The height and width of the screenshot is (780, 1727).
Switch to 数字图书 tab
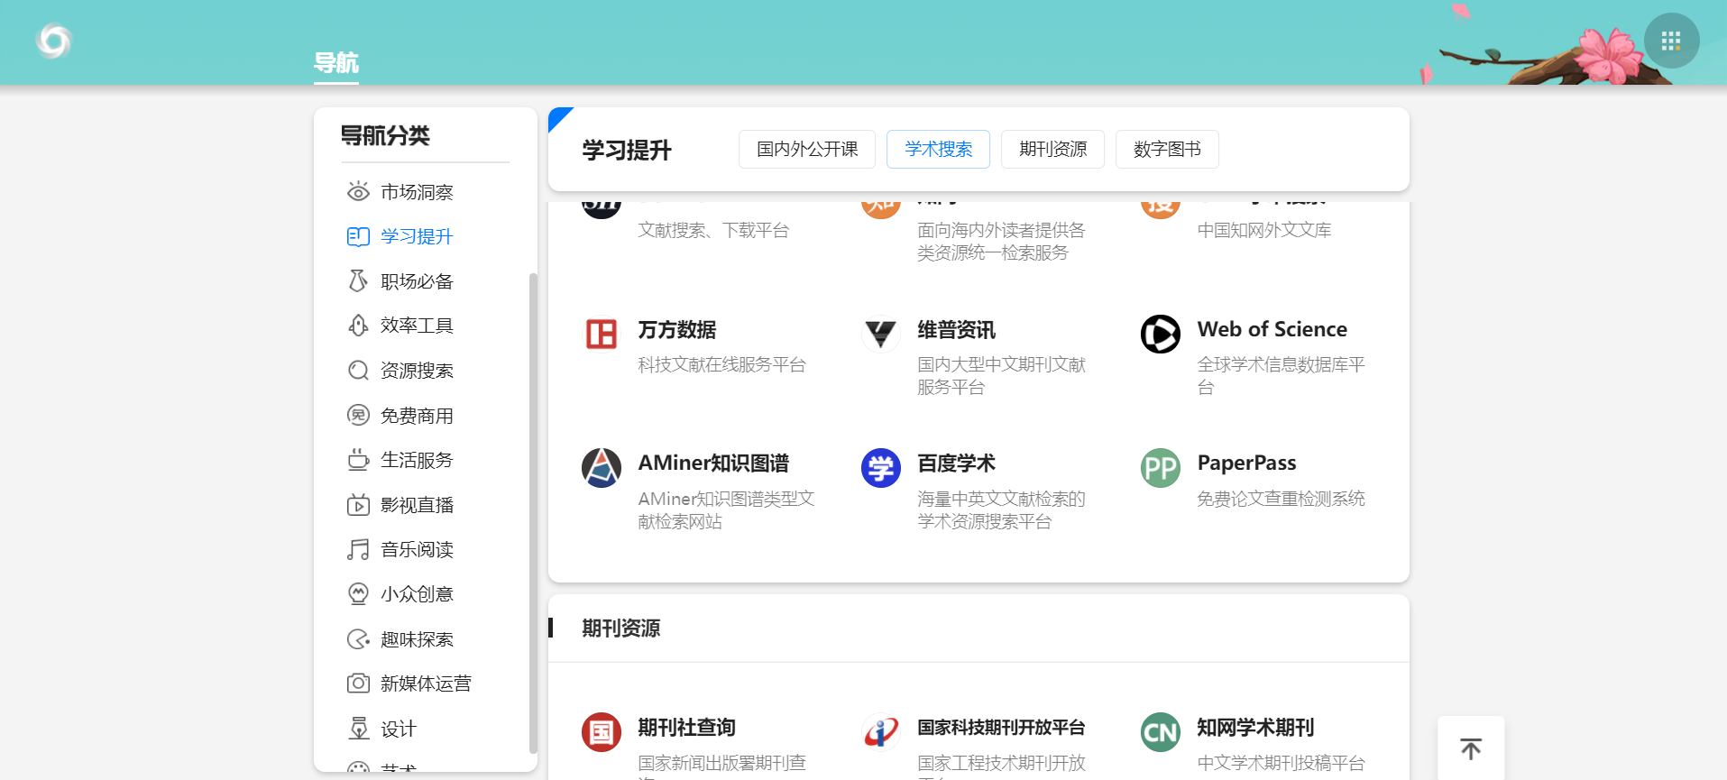[1167, 149]
